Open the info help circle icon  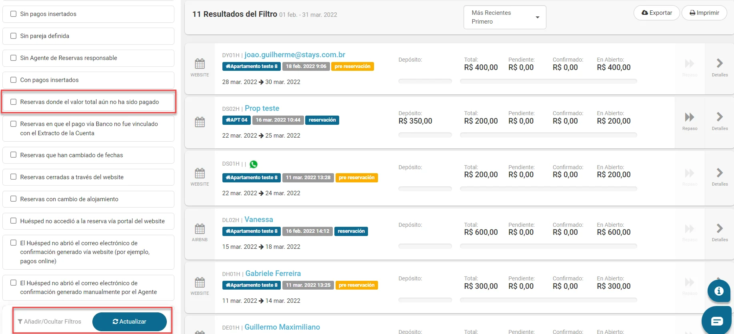(719, 291)
